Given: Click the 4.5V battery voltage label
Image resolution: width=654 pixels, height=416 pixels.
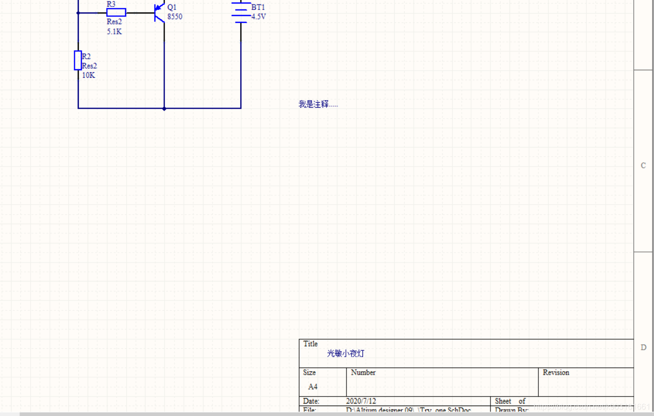Looking at the screenshot, I should click(259, 17).
